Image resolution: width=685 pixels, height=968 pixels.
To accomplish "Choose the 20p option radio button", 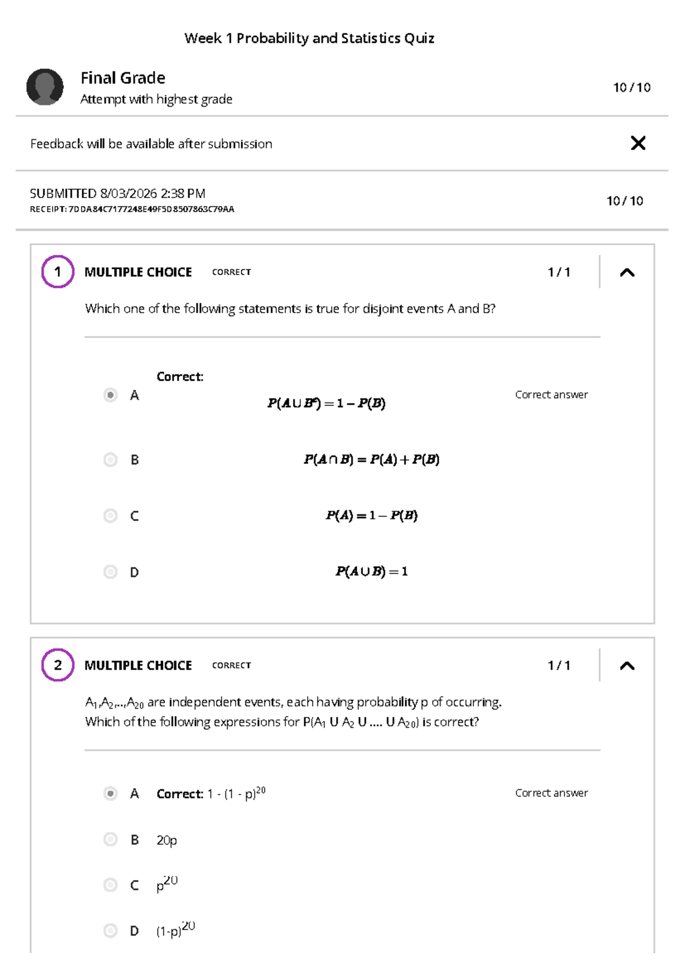I will [x=111, y=840].
